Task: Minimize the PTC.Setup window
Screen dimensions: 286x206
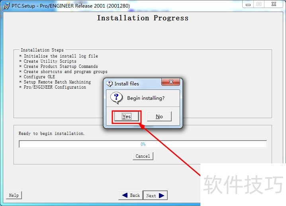Action: coord(248,4)
